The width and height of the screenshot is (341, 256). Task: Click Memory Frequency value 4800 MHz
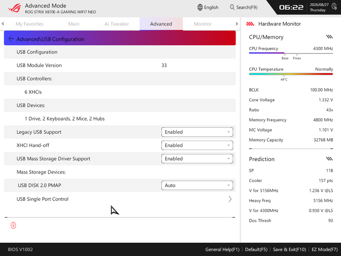pos(323,120)
